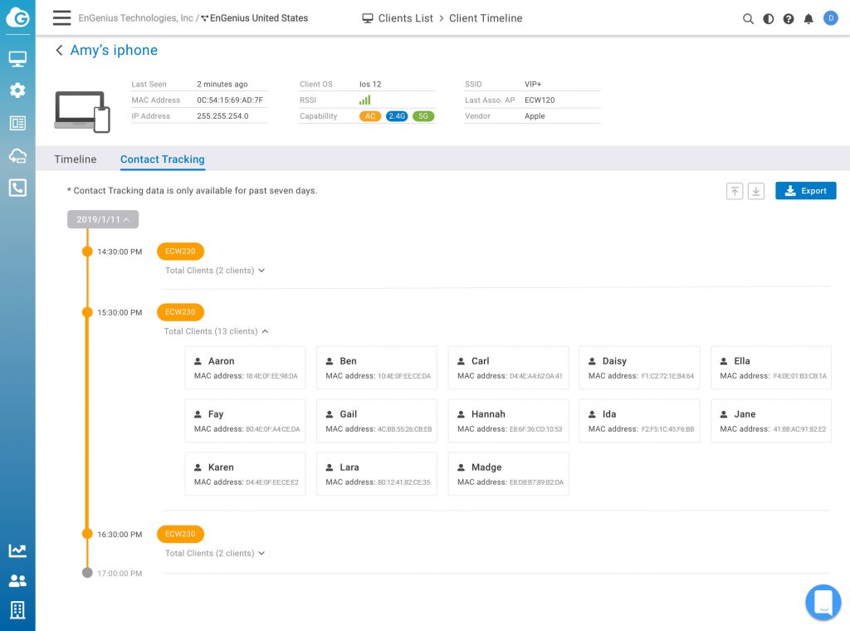The width and height of the screenshot is (850, 631).
Task: Open the gear configure sidebar icon
Action: [x=17, y=90]
